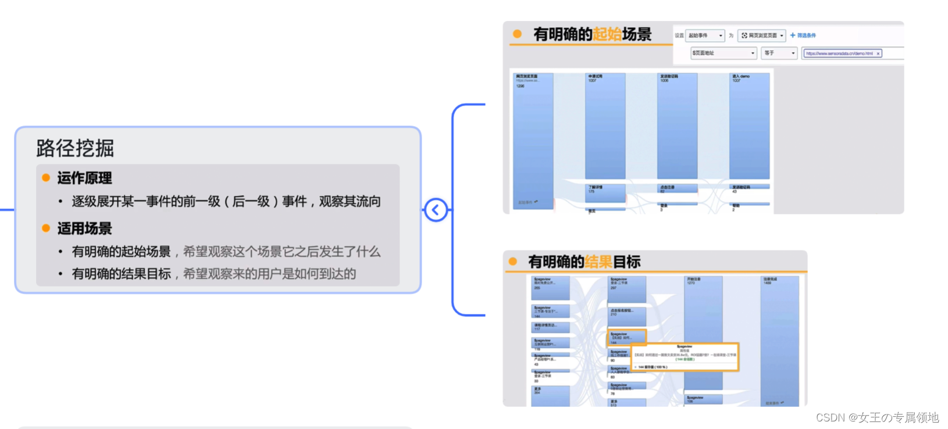This screenshot has height=429, width=948.
Task: Select the 课程详情页访 117 node
Action: click(x=550, y=328)
